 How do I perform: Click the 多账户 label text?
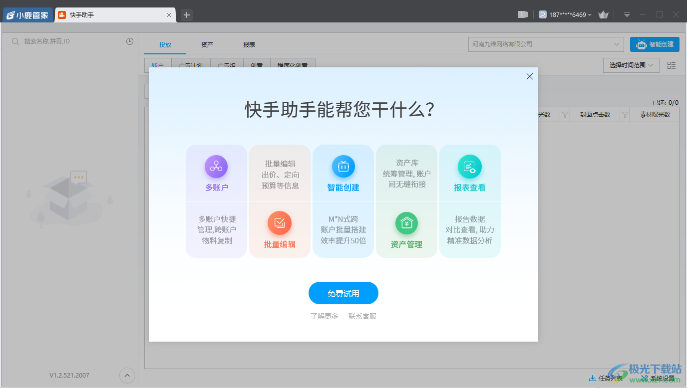(217, 188)
